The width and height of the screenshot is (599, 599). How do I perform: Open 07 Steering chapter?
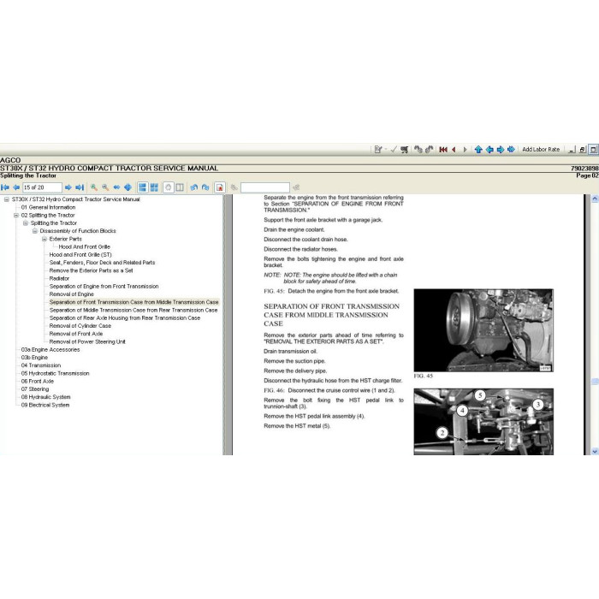click(x=35, y=389)
